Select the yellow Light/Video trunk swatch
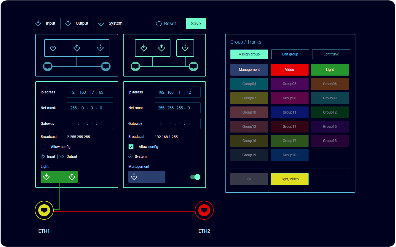Image resolution: width=396 pixels, height=247 pixels. coord(289,179)
